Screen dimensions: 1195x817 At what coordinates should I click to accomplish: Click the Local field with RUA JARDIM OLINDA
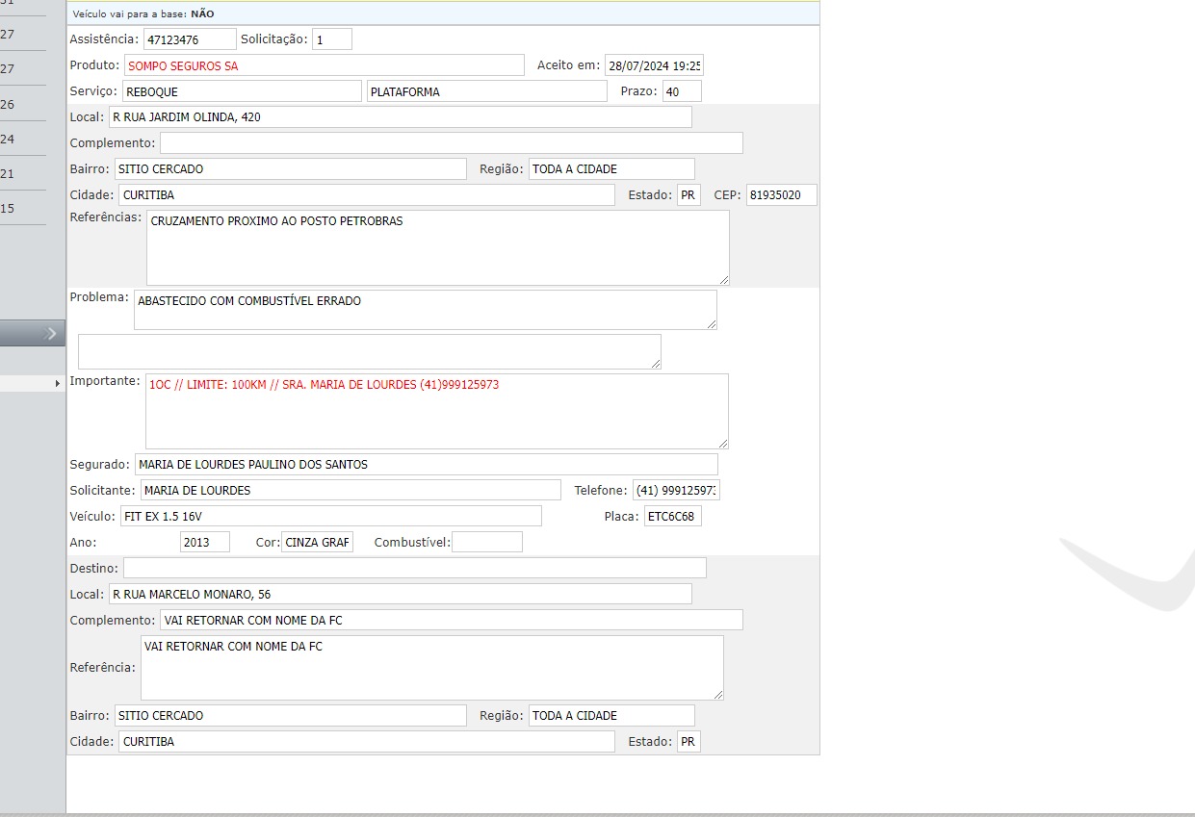400,117
